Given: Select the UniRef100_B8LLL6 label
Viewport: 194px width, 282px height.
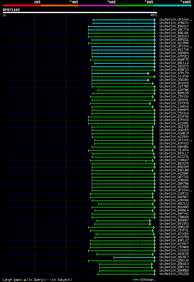Looking at the screenshot, I should 174,63.
